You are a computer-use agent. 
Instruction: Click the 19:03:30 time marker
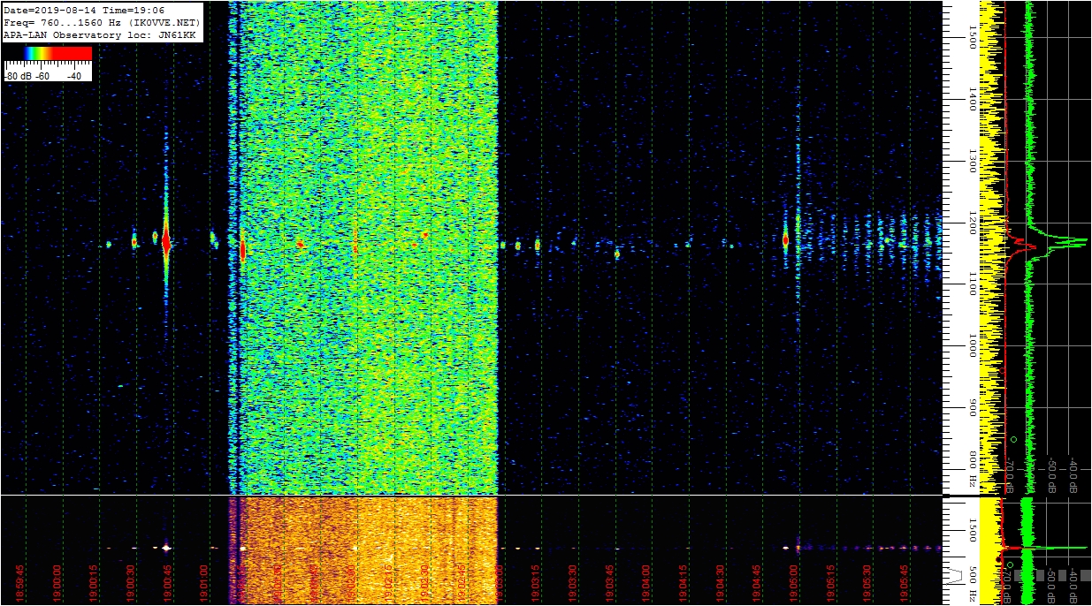[x=574, y=583]
